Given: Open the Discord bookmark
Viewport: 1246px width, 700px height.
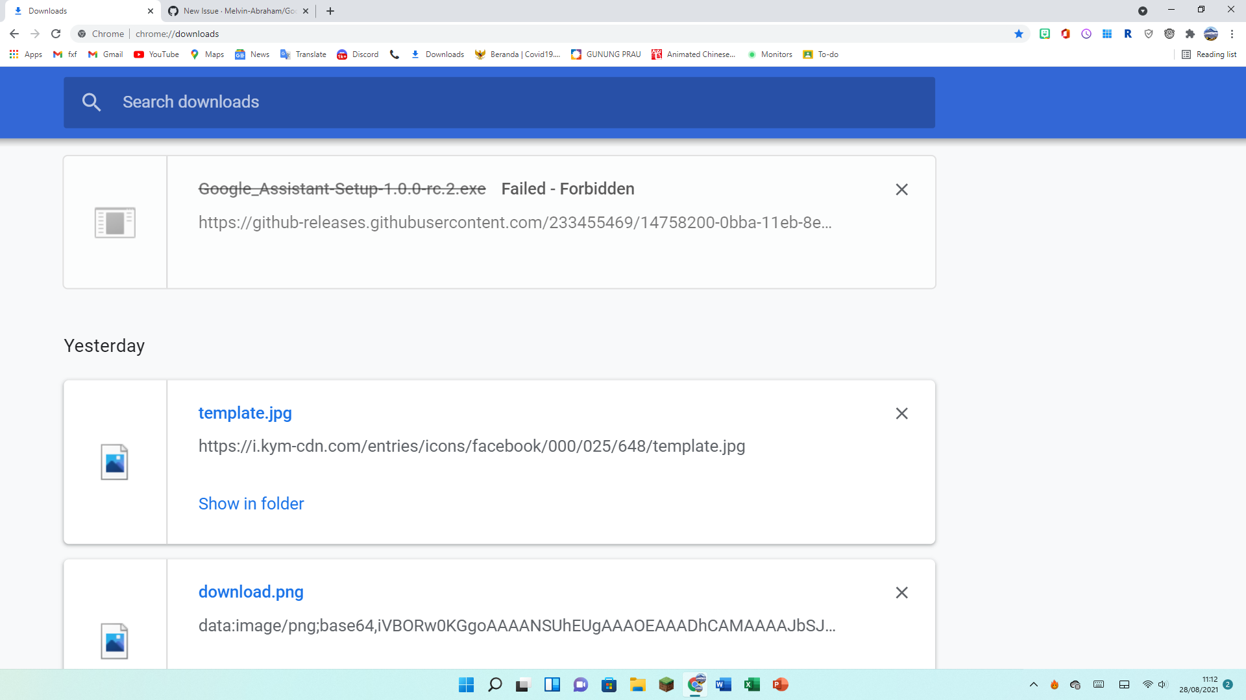Looking at the screenshot, I should point(358,54).
